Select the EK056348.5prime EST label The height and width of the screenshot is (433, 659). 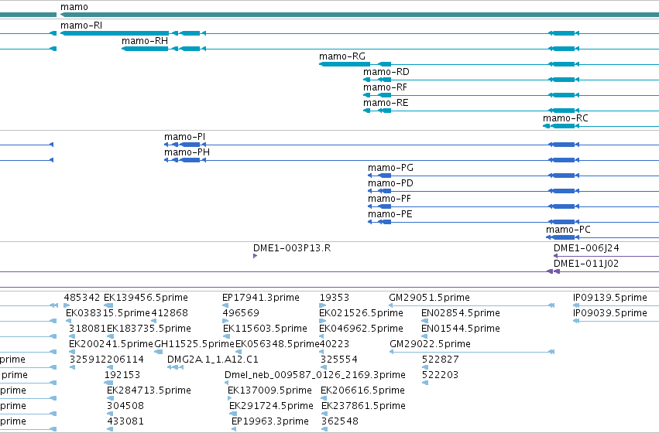click(x=277, y=345)
